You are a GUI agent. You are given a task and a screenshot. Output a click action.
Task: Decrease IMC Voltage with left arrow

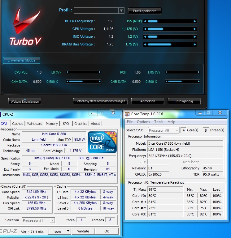(x=145, y=37)
